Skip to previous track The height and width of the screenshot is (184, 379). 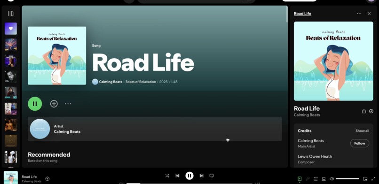[x=177, y=176]
